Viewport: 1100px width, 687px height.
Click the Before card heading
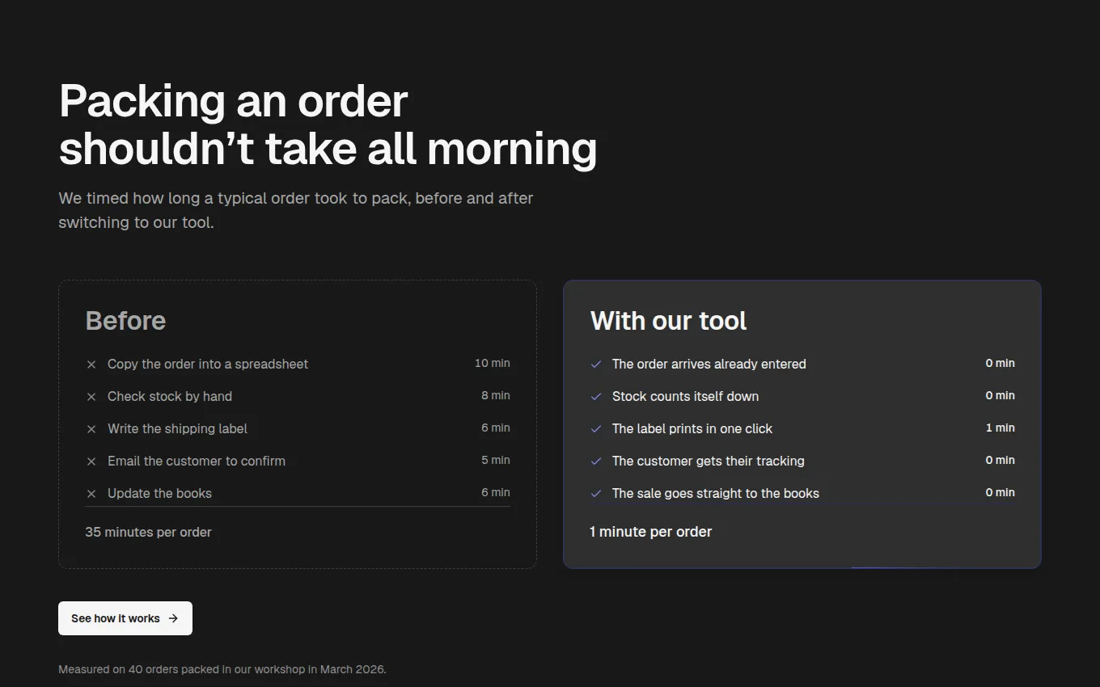[125, 321]
